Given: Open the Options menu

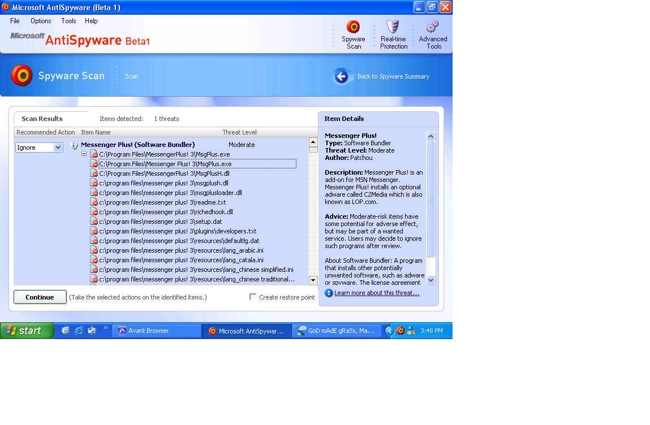Looking at the screenshot, I should [x=41, y=21].
